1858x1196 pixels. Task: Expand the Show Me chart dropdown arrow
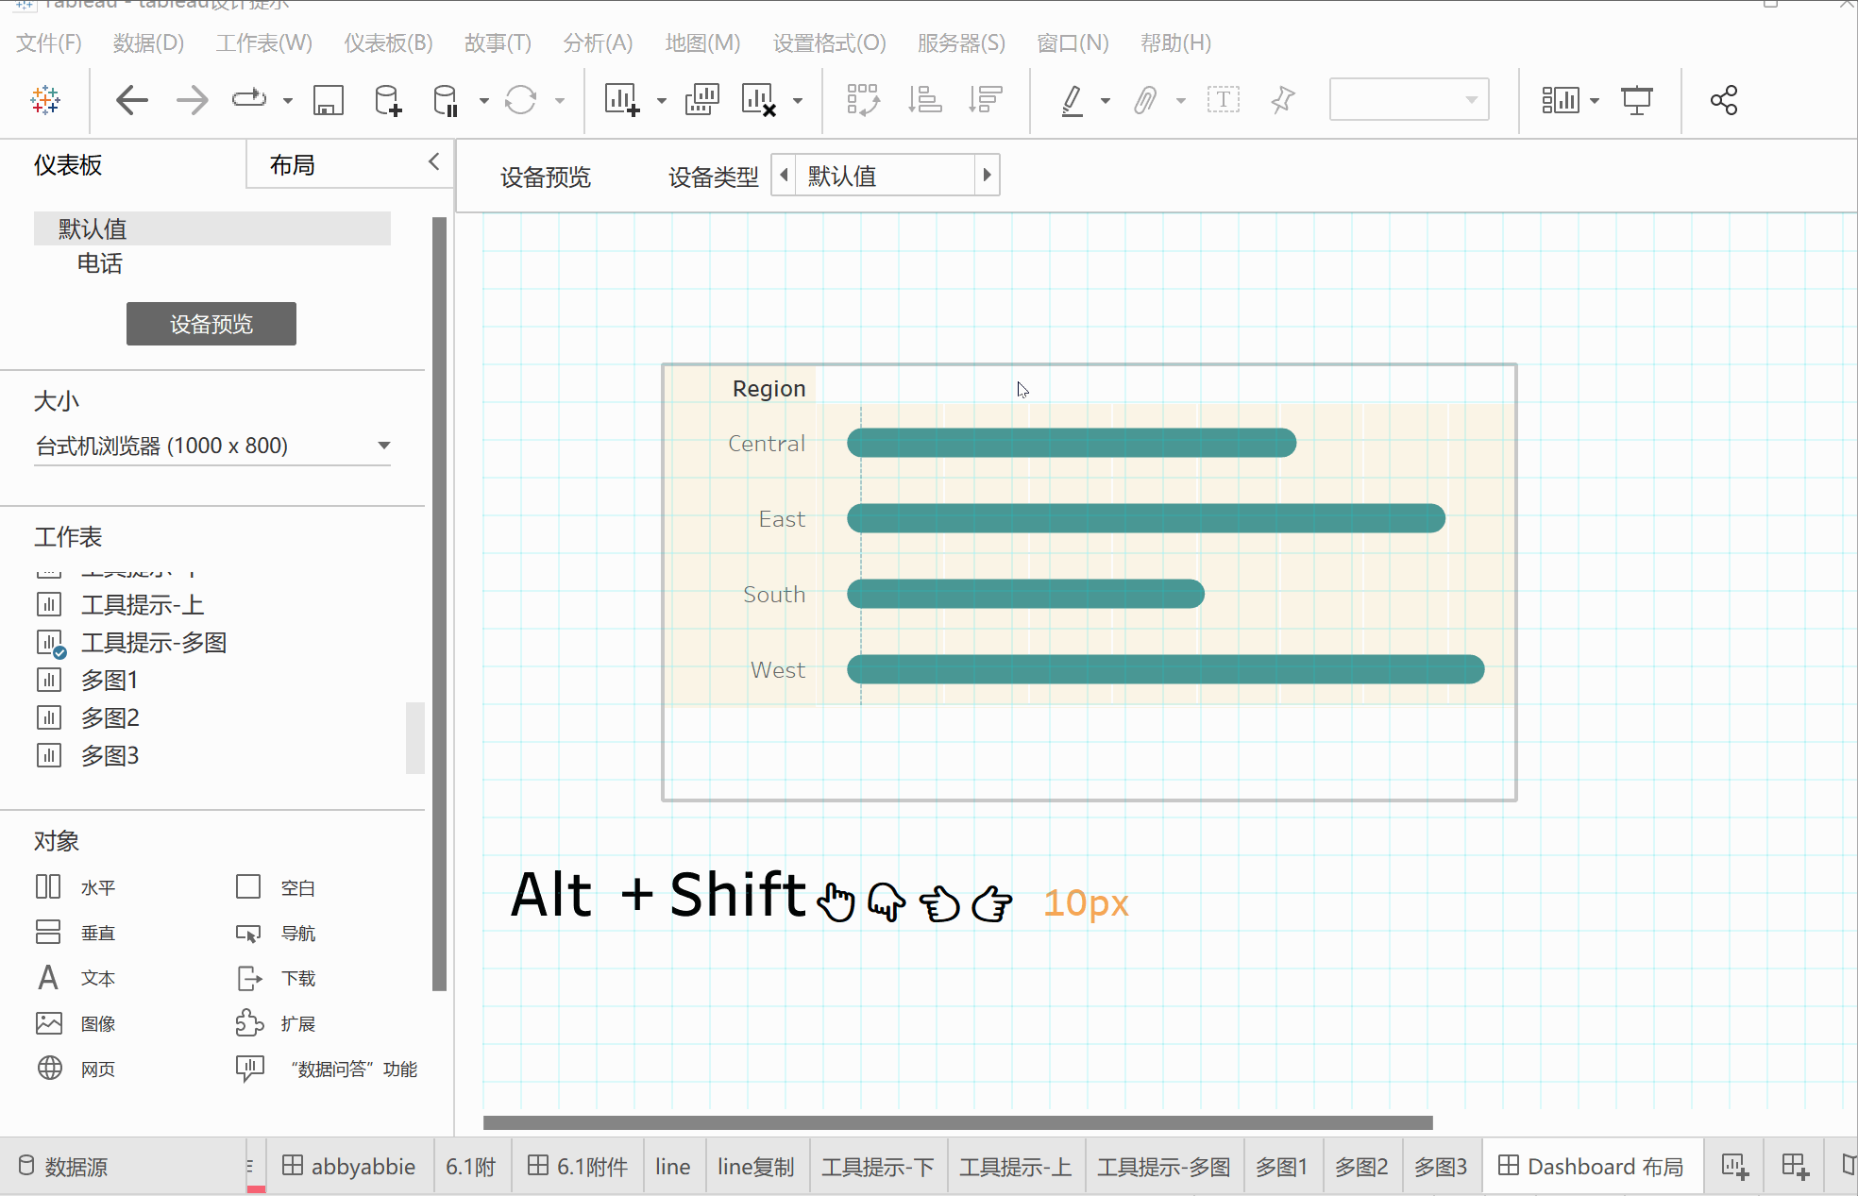1594,100
